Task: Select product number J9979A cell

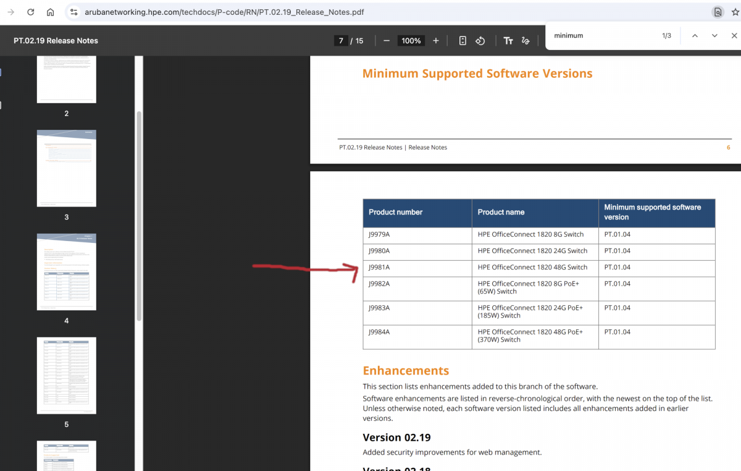Action: pyautogui.click(x=417, y=235)
